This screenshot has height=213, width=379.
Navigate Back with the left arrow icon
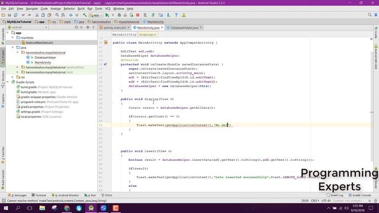[x=71, y=15]
